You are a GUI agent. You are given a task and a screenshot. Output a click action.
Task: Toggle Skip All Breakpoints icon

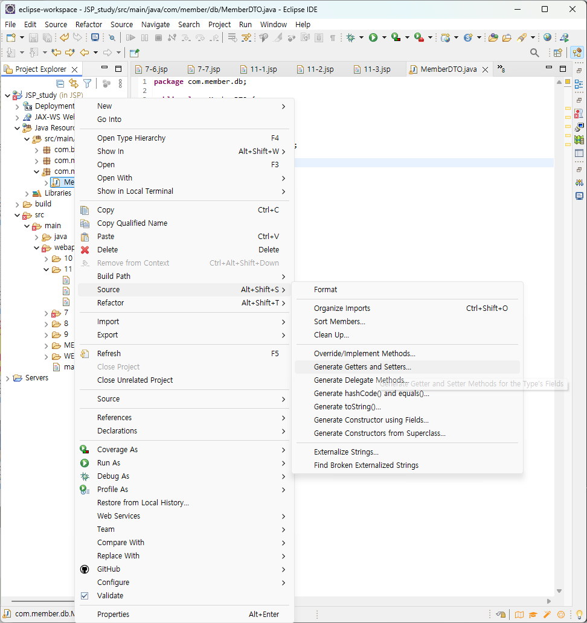click(x=112, y=38)
